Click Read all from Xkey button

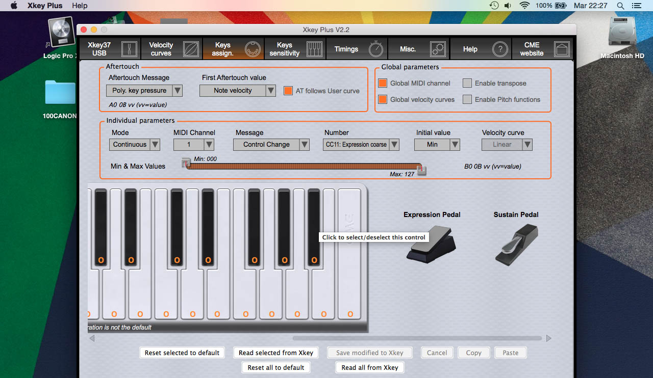click(370, 367)
